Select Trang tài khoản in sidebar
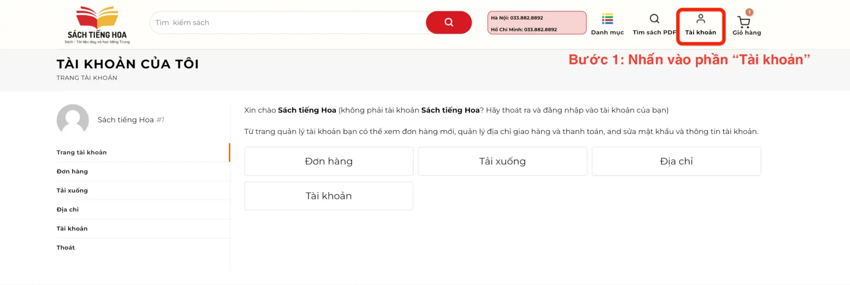The width and height of the screenshot is (850, 285). [x=82, y=152]
